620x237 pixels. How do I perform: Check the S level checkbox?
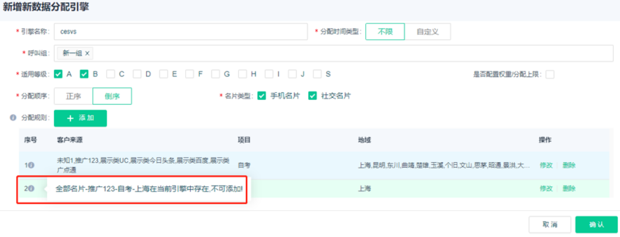click(318, 74)
